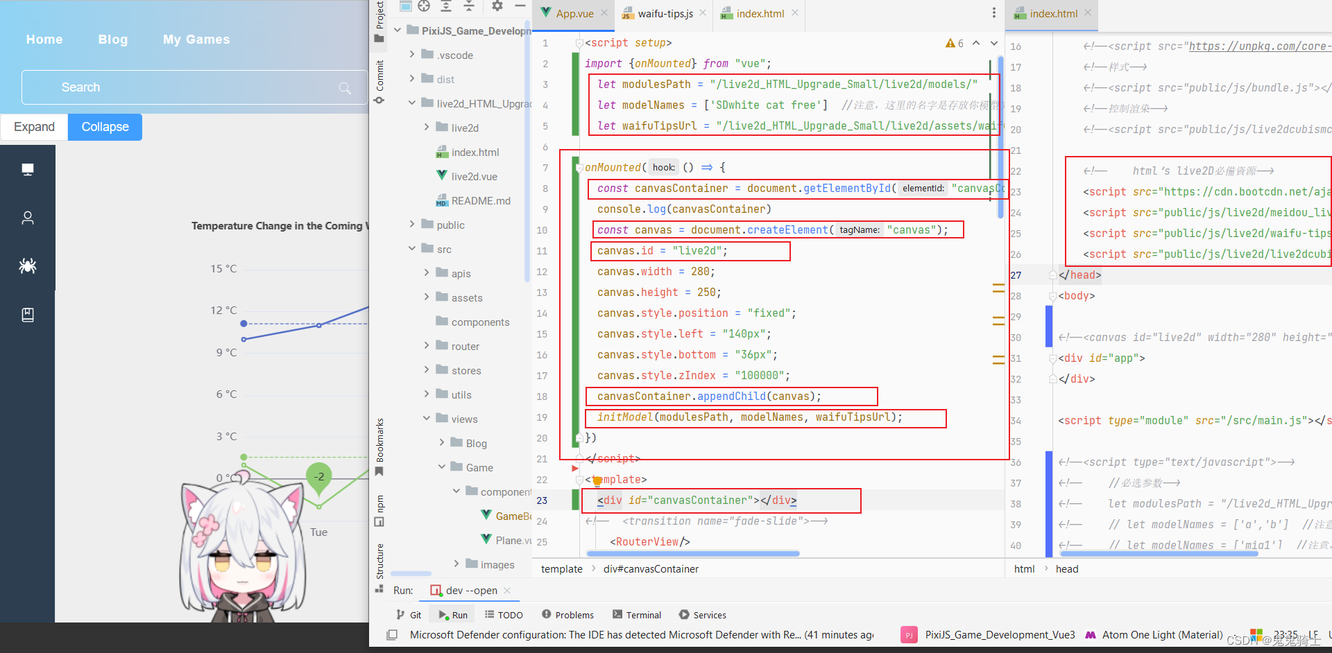1332x653 pixels.
Task: Click the Expand button in web page
Action: [34, 127]
